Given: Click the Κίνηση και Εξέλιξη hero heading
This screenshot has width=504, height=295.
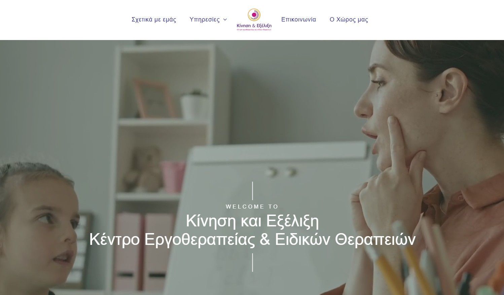Looking at the screenshot, I should point(252,221).
